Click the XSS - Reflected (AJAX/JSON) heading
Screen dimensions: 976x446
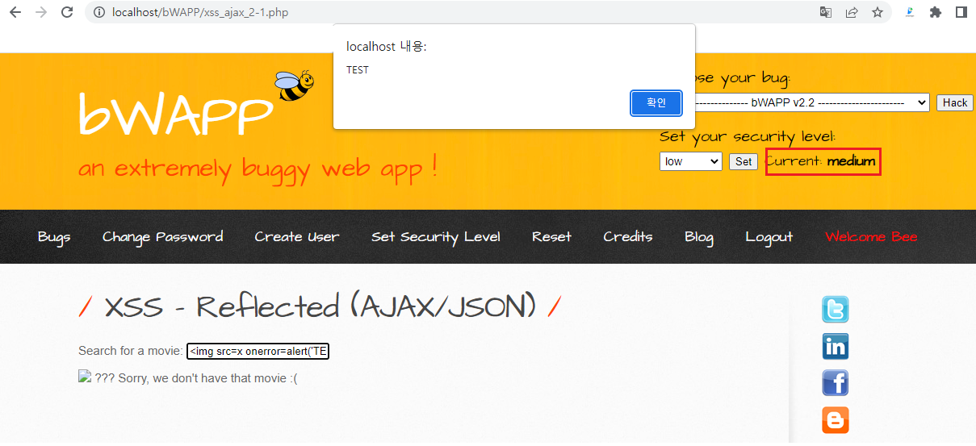click(320, 306)
